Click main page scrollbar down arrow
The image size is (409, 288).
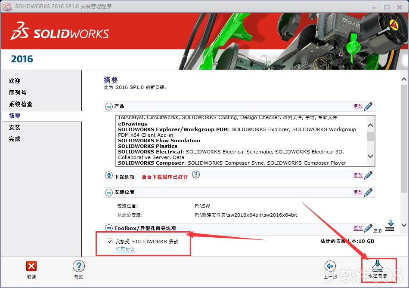click(x=404, y=225)
